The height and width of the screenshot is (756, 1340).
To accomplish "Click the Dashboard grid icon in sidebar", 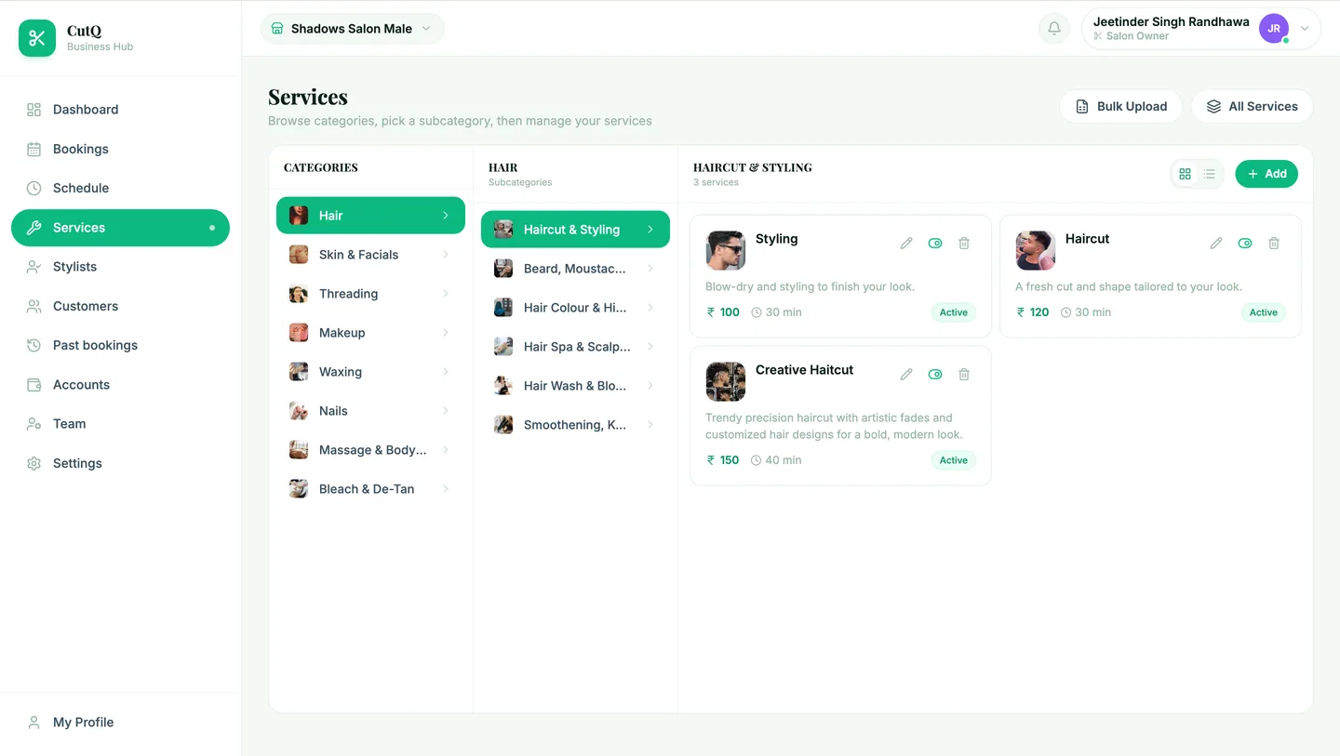I will click(x=34, y=110).
